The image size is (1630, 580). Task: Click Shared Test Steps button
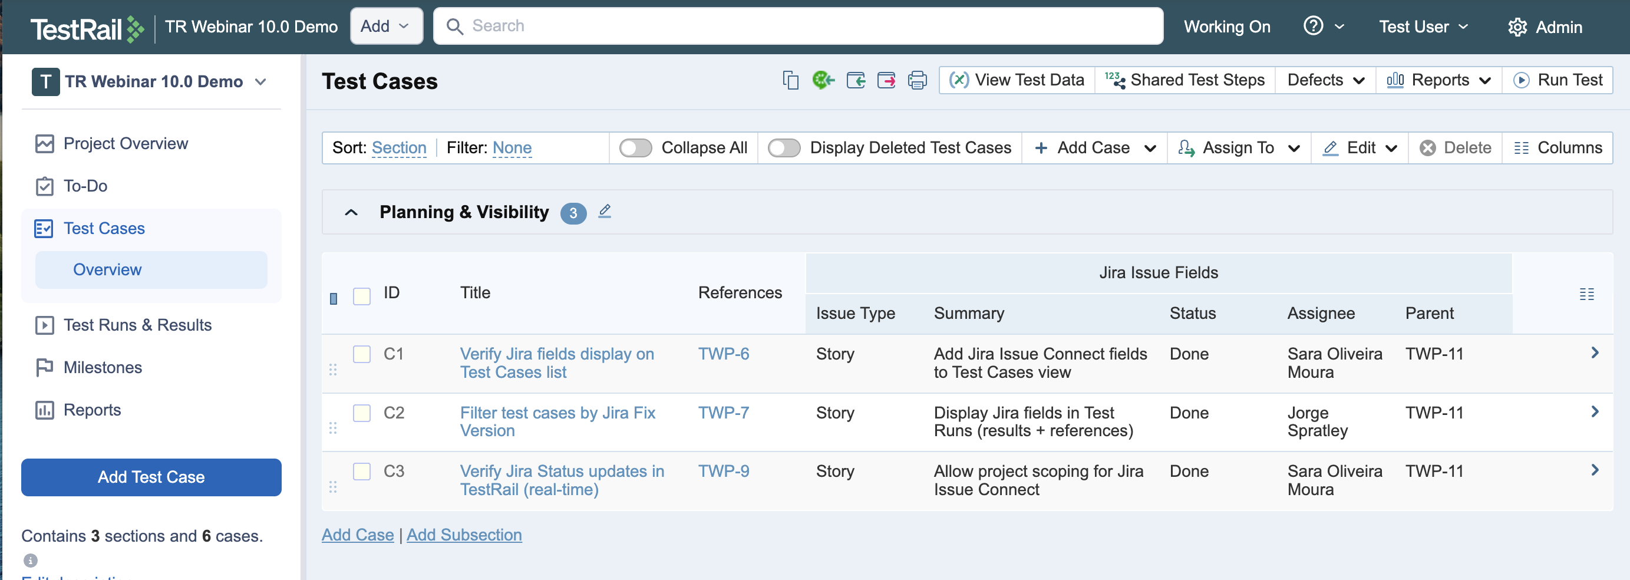pos(1184,80)
